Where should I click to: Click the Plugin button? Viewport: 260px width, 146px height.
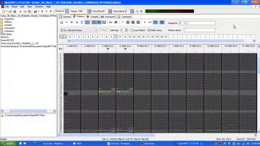click(x=104, y=30)
